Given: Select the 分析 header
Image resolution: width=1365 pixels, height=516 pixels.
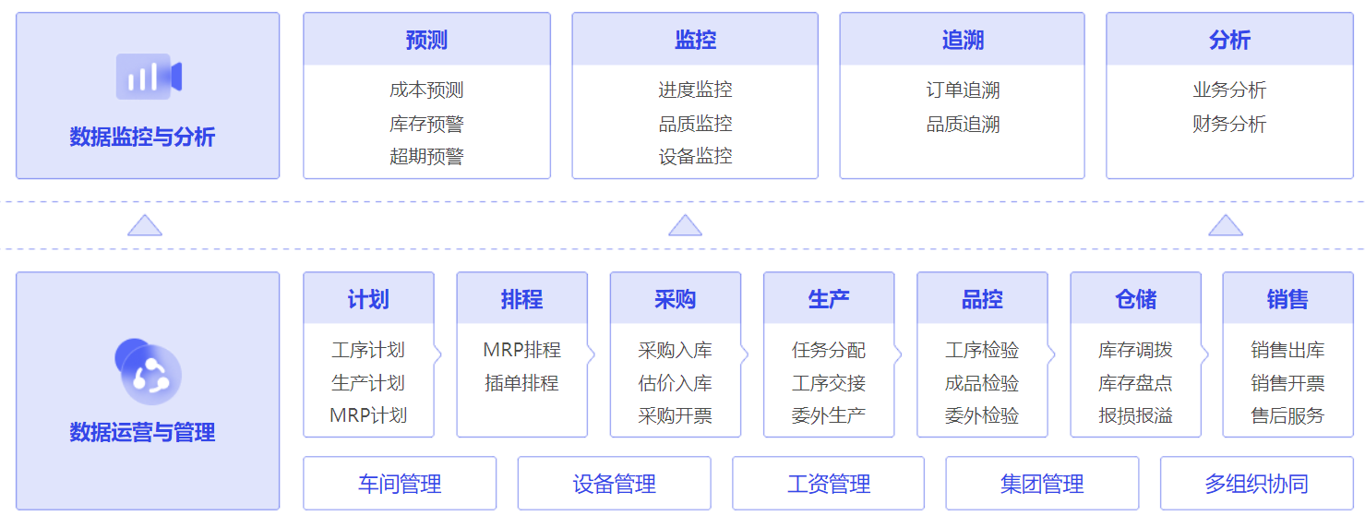Looking at the screenshot, I should click(x=1229, y=40).
